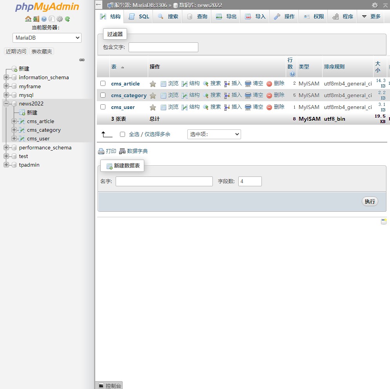This screenshot has height=389, width=390.
Task: Switch to the SQL tab
Action: point(139,16)
